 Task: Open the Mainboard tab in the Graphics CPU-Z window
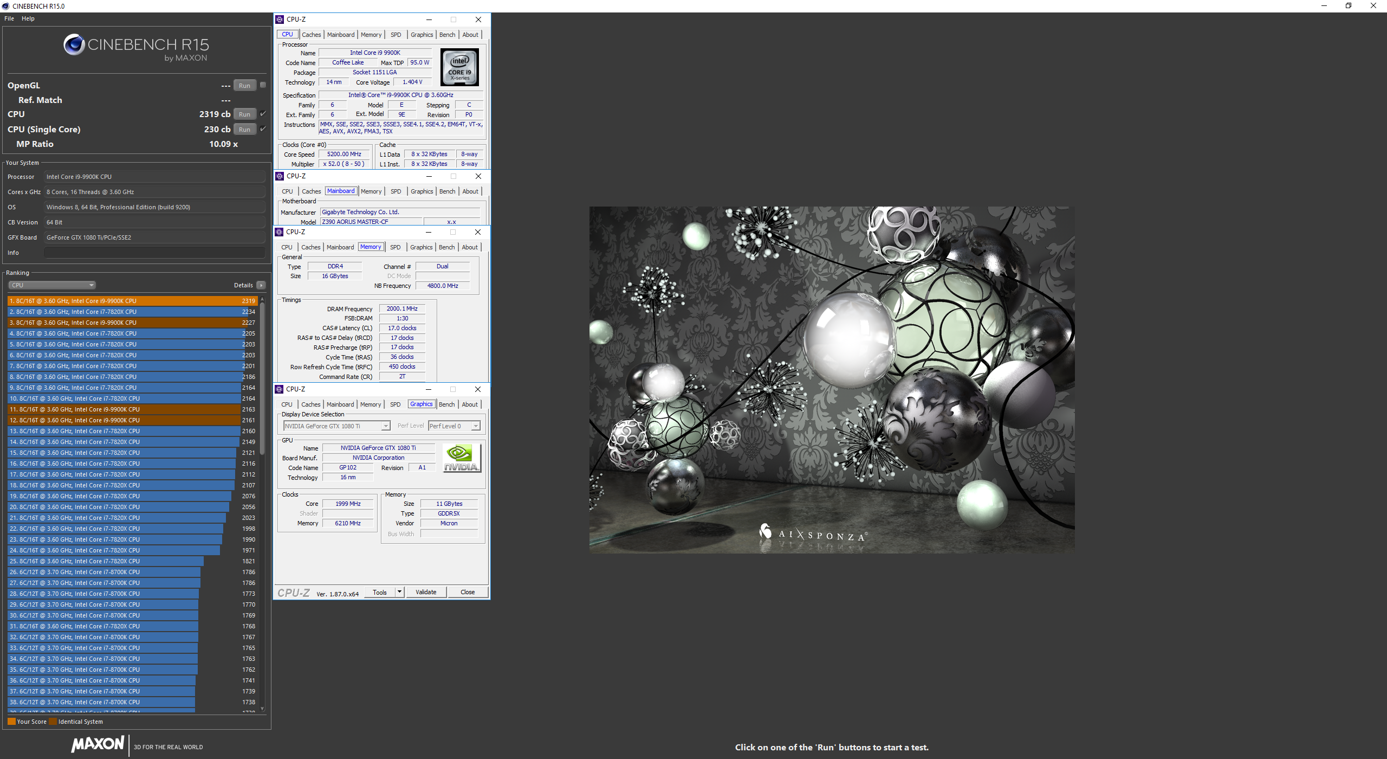[x=340, y=404]
